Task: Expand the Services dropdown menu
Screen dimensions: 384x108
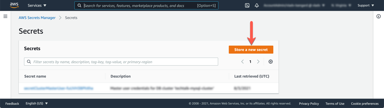Action: pos(37,5)
